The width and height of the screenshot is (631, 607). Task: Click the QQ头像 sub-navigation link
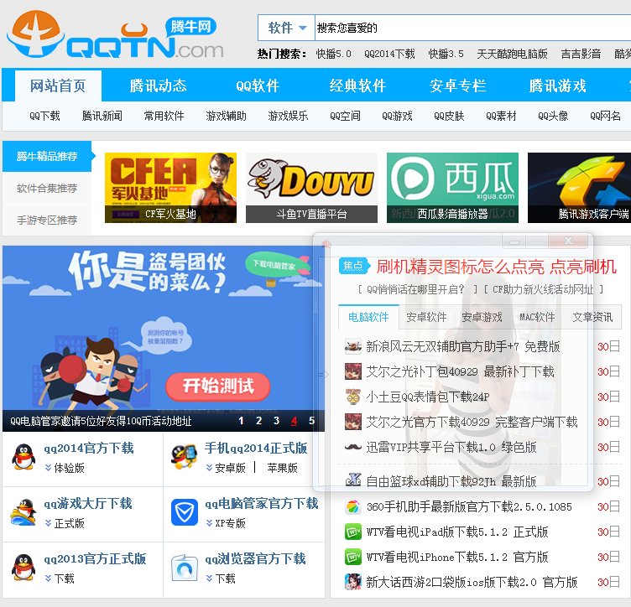[553, 117]
